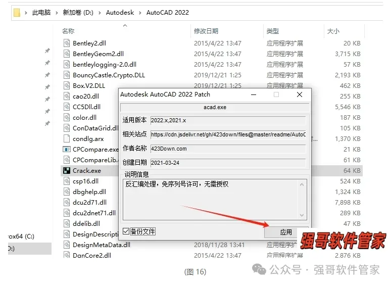The width and height of the screenshot is (392, 285).
Task: Select the DanCore2.dll file name
Action: [x=92, y=255]
